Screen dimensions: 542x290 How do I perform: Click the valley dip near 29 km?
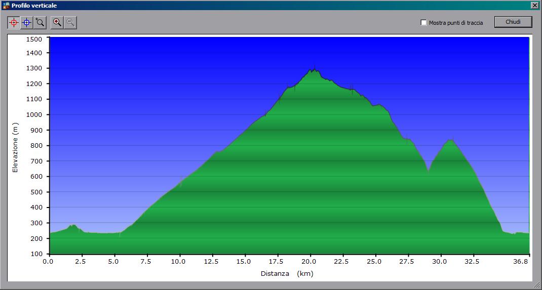[429, 171]
